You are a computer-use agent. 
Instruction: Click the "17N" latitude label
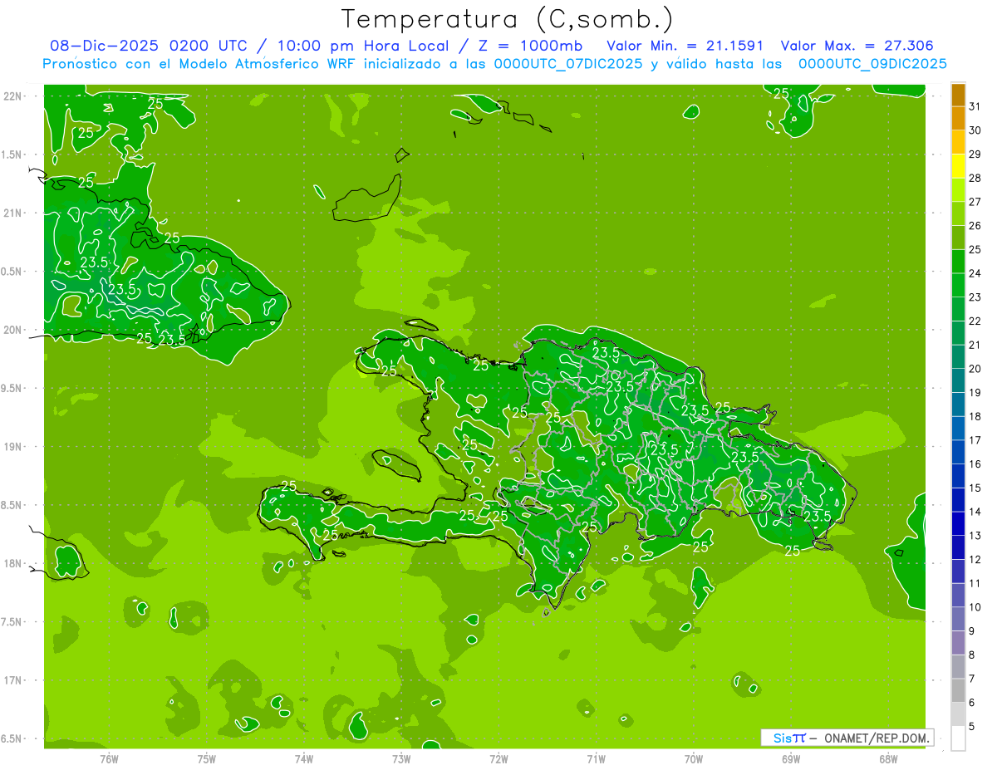click(14, 680)
